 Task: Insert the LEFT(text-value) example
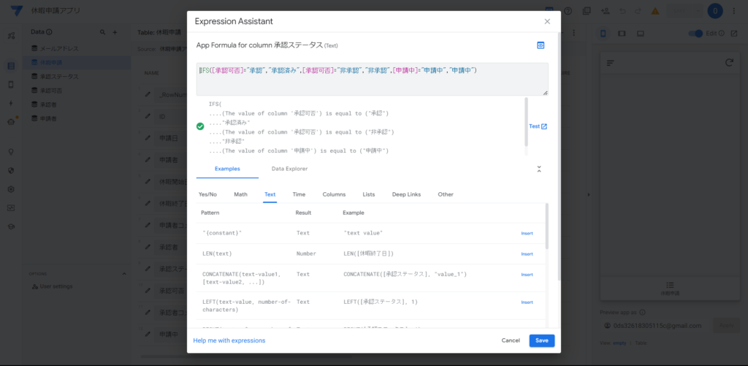click(x=527, y=302)
